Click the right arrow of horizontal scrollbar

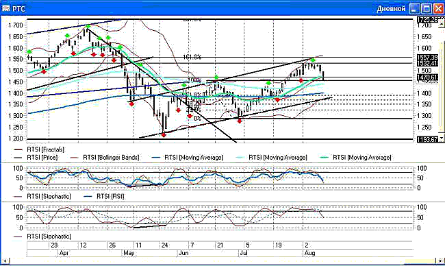click(x=440, y=261)
